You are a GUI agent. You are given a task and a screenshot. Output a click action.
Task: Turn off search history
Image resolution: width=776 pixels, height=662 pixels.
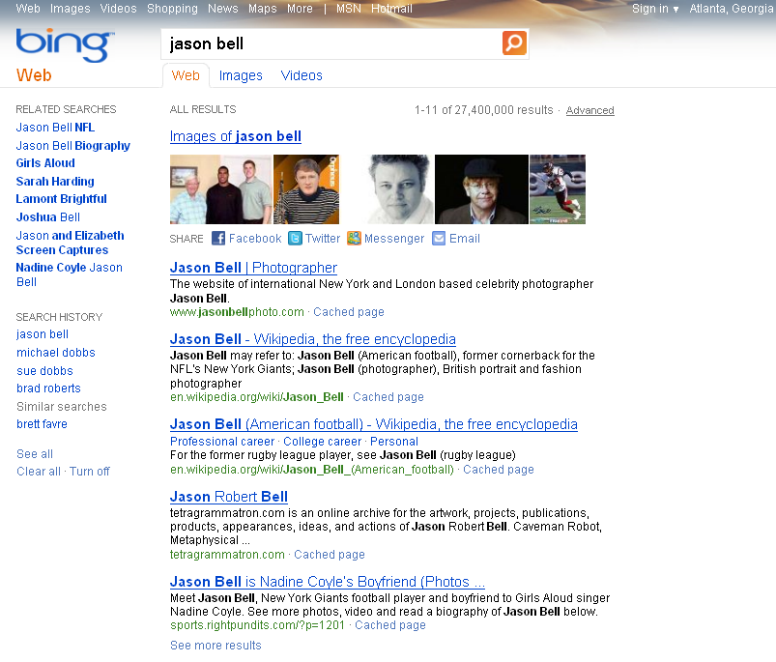(90, 472)
